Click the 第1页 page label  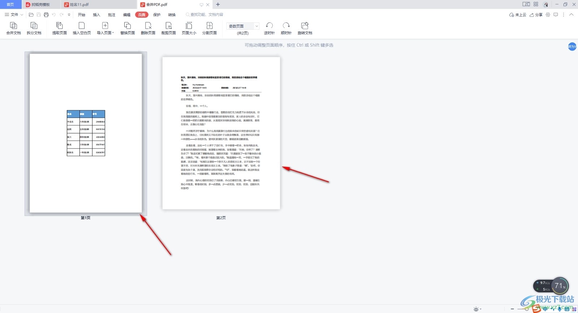point(86,218)
